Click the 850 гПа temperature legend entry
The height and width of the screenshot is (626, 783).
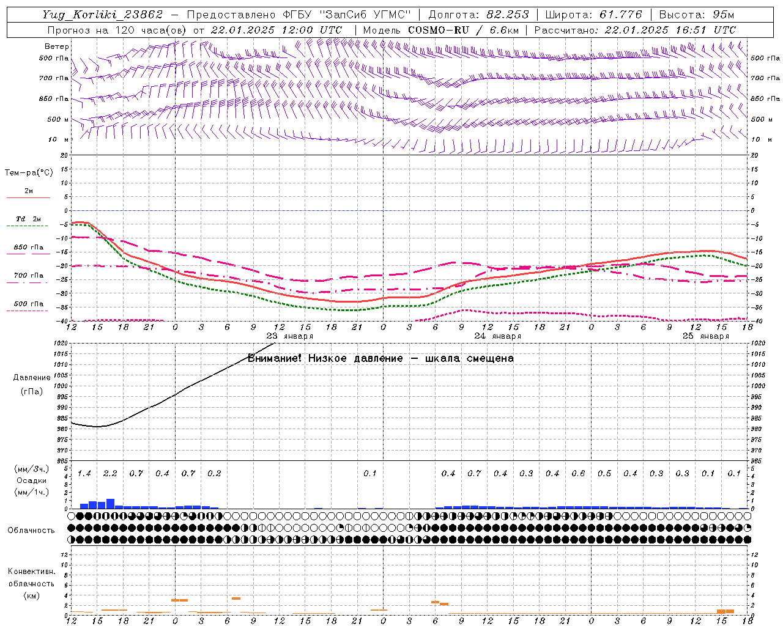[x=28, y=248]
